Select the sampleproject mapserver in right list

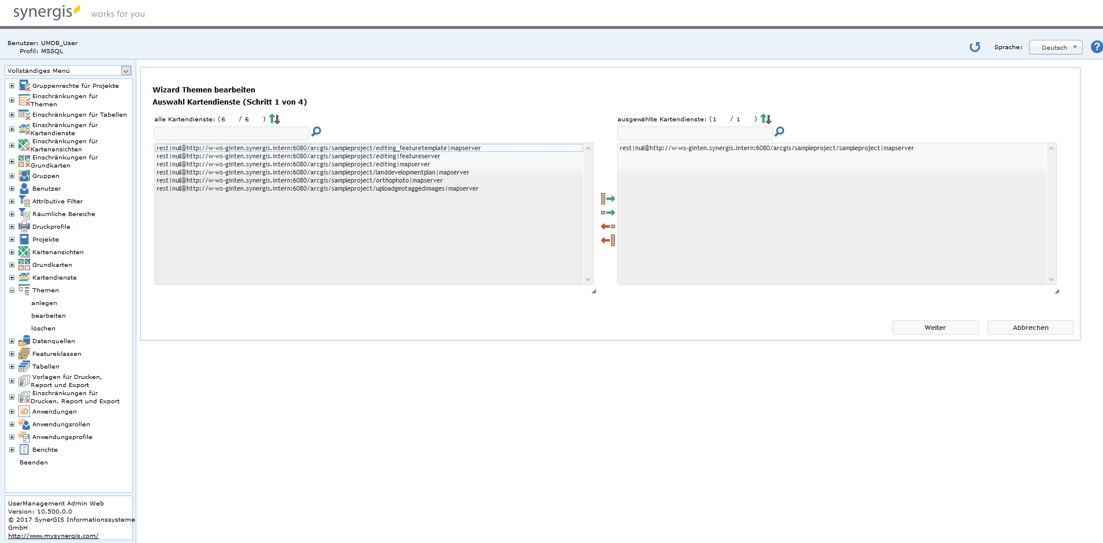tap(766, 148)
